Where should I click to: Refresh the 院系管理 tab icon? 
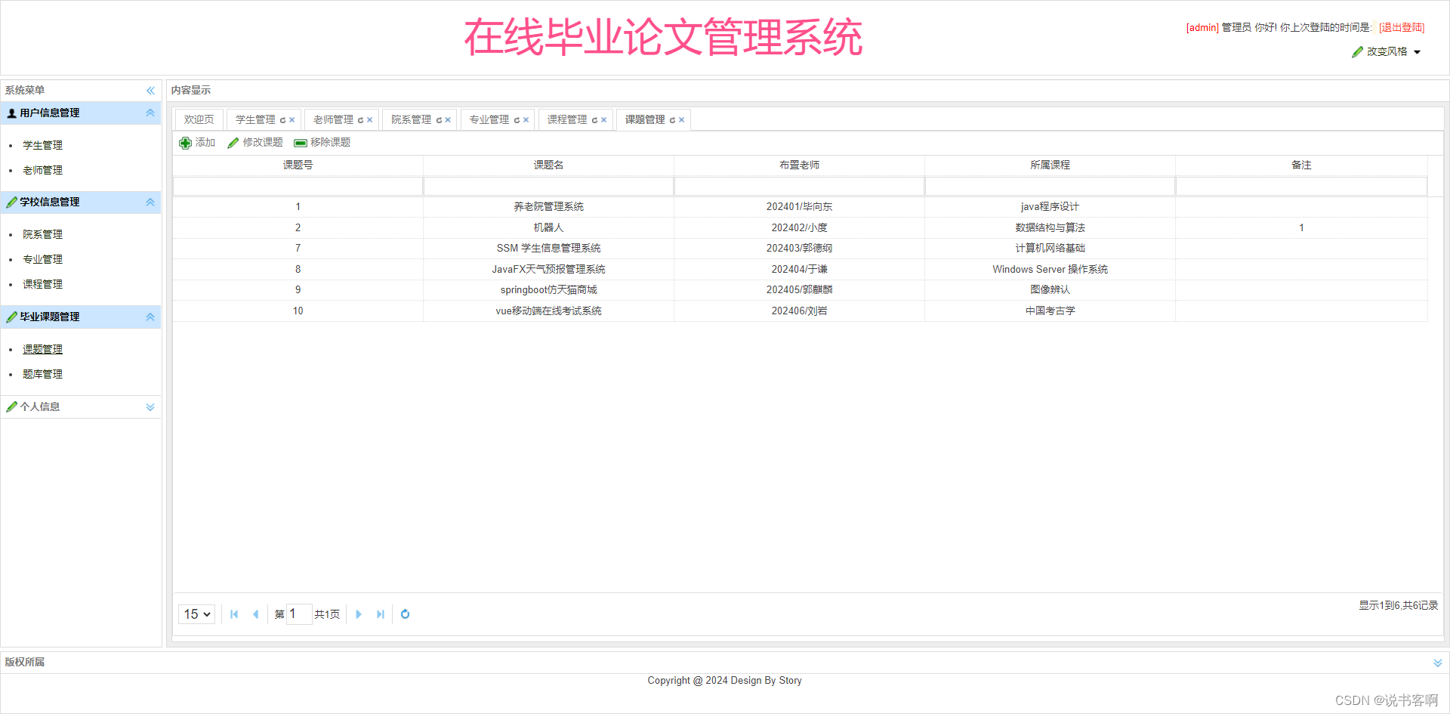coord(439,120)
